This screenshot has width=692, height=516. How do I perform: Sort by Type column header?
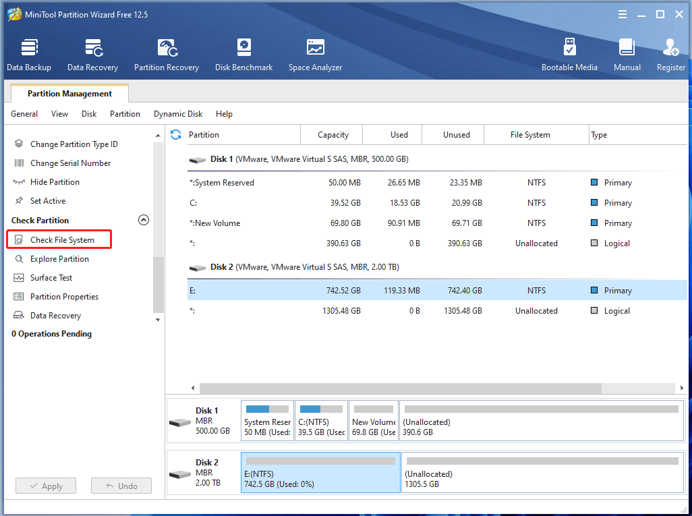[x=639, y=135]
